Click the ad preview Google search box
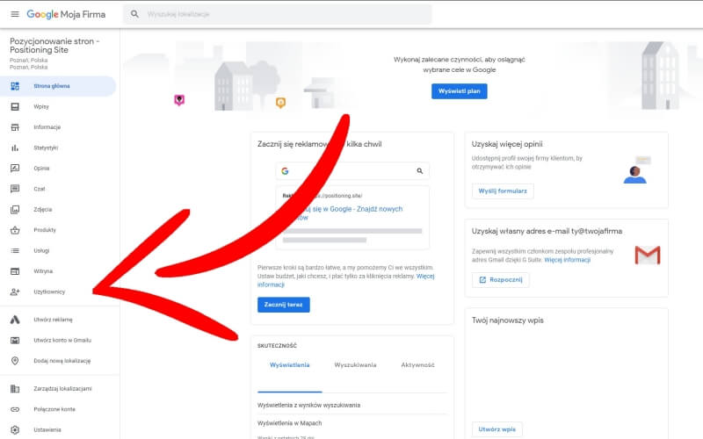 pyautogui.click(x=352, y=171)
